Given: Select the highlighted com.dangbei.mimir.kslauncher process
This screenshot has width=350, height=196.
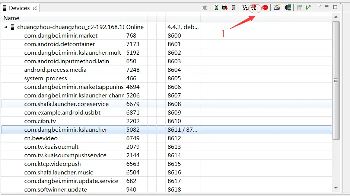Looking at the screenshot, I should 166,129.
